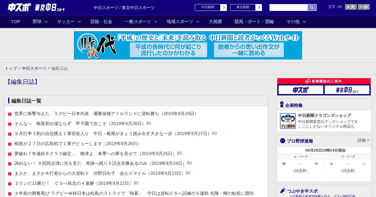
Task: Open 芸能・社会 navigation item
Action: click(101, 22)
